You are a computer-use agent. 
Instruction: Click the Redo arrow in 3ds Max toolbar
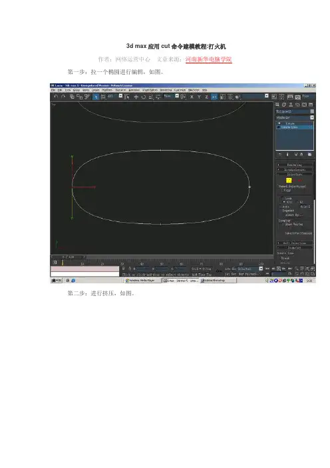coord(63,97)
